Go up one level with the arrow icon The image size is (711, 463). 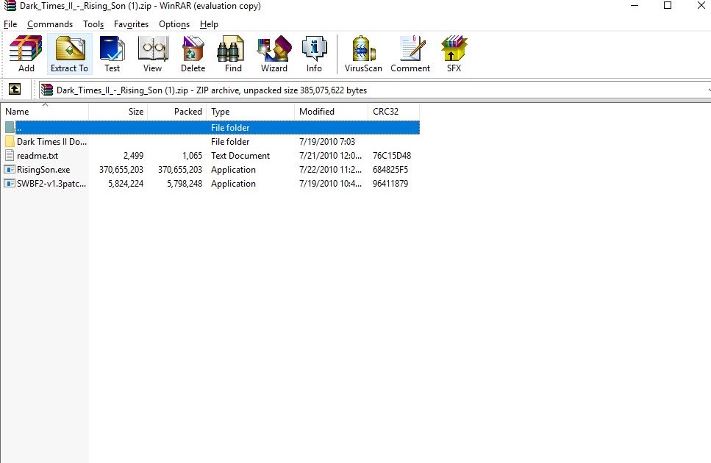[x=15, y=89]
